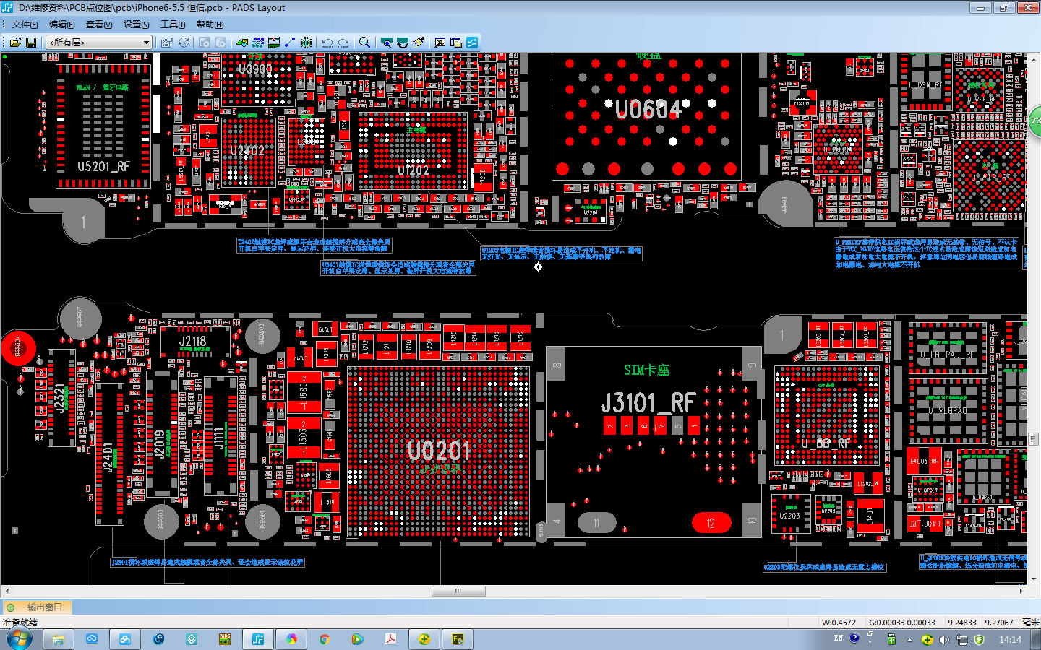Open the 编辑(E) menu

tap(61, 25)
